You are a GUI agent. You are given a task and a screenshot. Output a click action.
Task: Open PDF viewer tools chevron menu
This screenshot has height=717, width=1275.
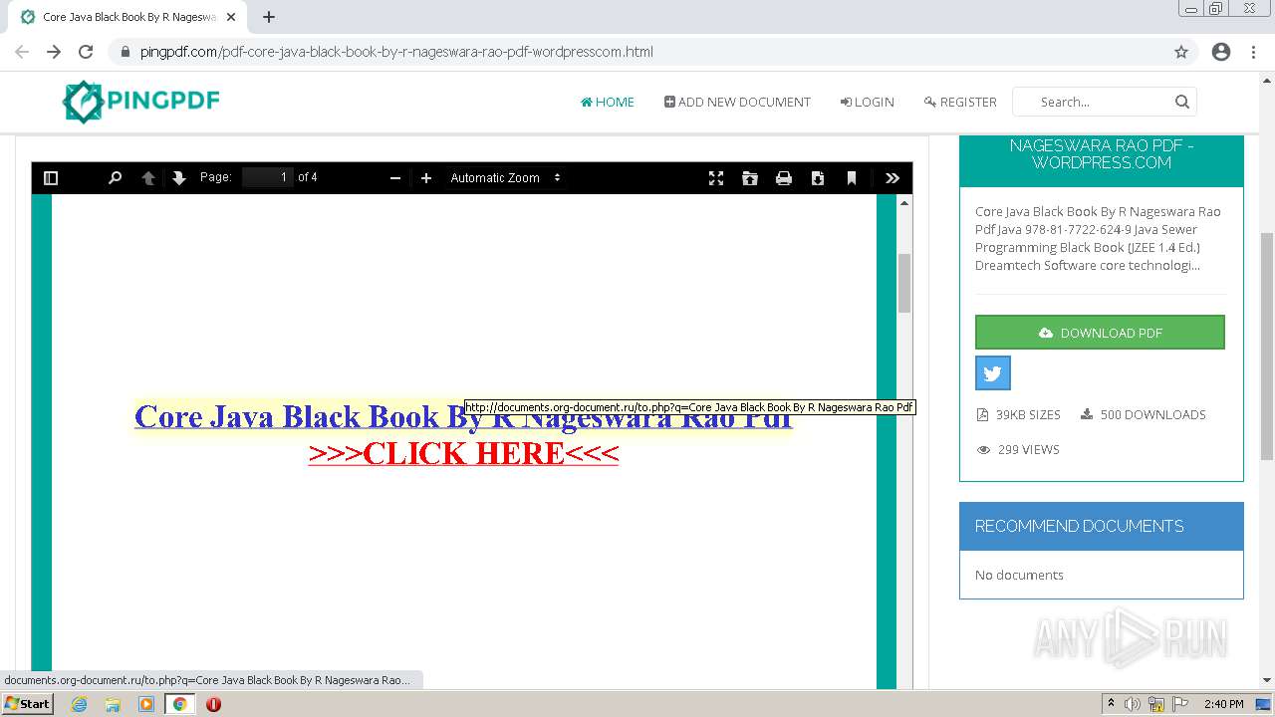tap(892, 178)
